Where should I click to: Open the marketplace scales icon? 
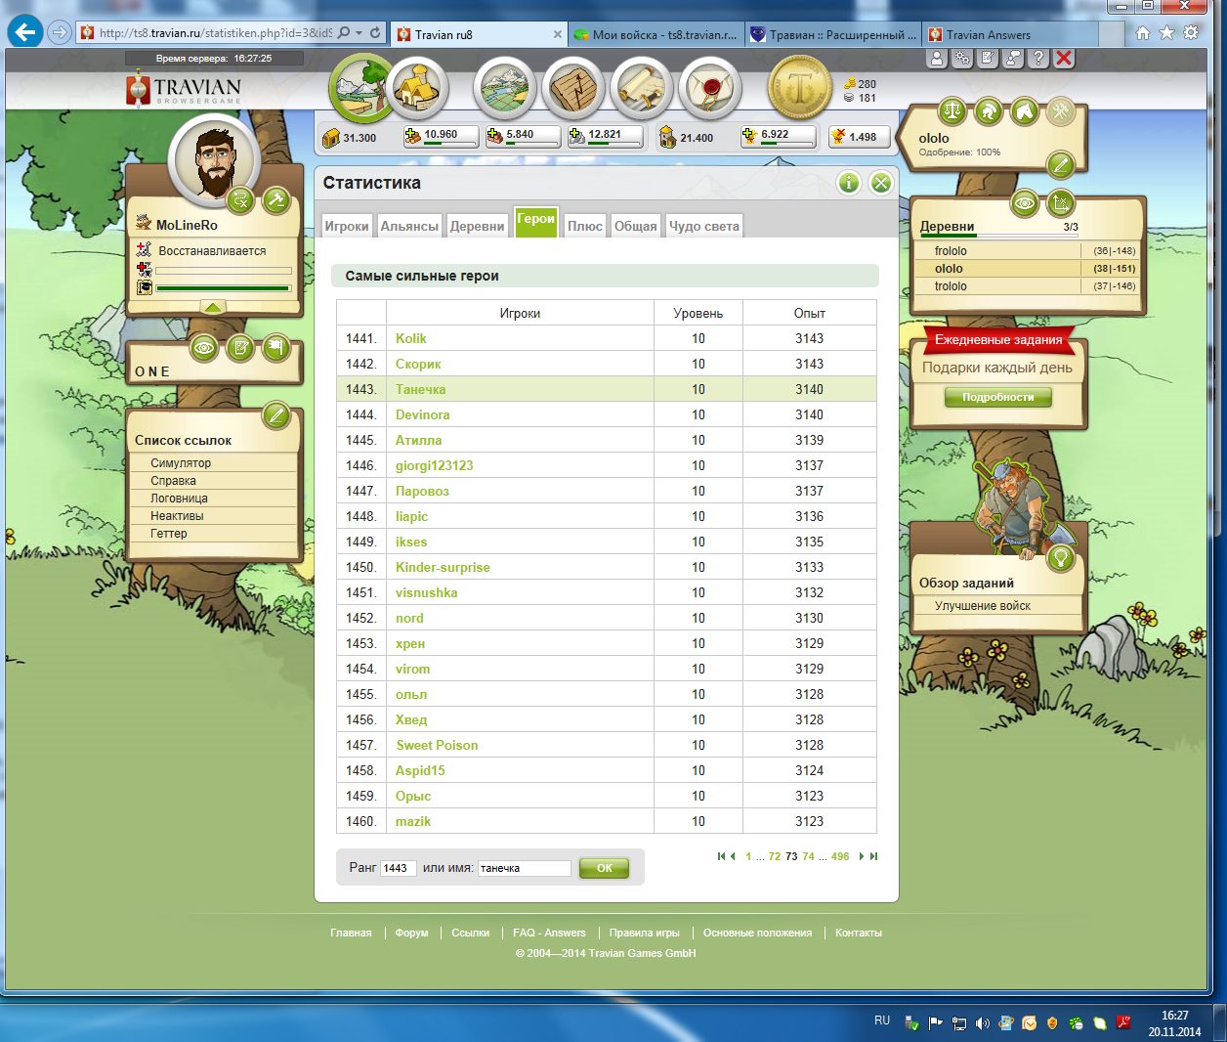(952, 111)
